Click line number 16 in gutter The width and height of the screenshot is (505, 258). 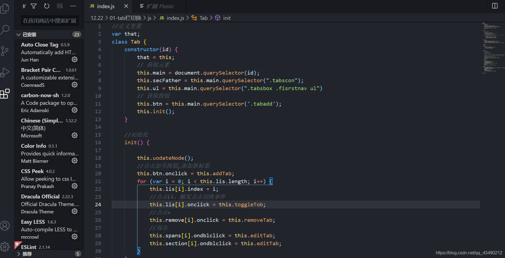point(98,143)
